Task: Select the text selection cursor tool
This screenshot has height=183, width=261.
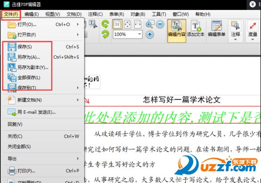Action: click(x=93, y=24)
